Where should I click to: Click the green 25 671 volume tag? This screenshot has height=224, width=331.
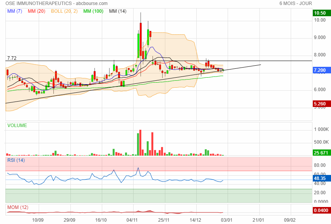tap(321, 153)
